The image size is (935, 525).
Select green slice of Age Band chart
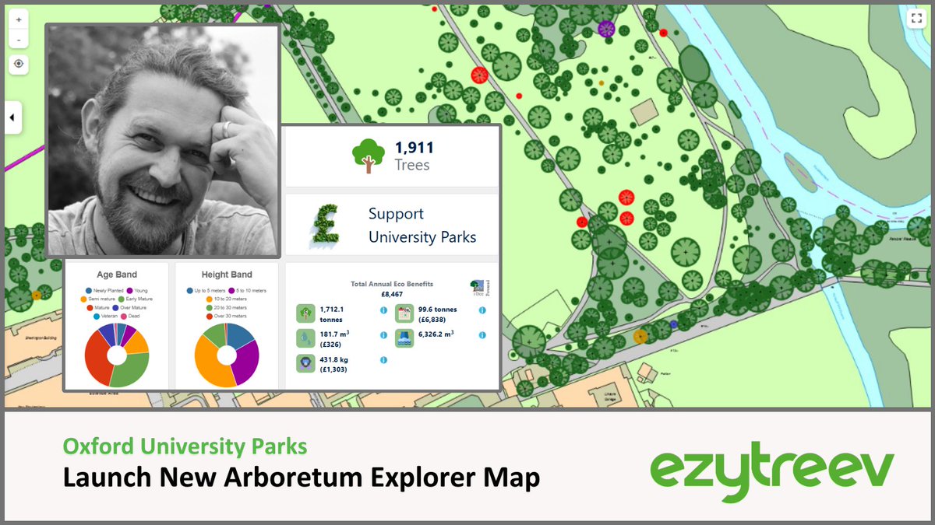tap(132, 371)
